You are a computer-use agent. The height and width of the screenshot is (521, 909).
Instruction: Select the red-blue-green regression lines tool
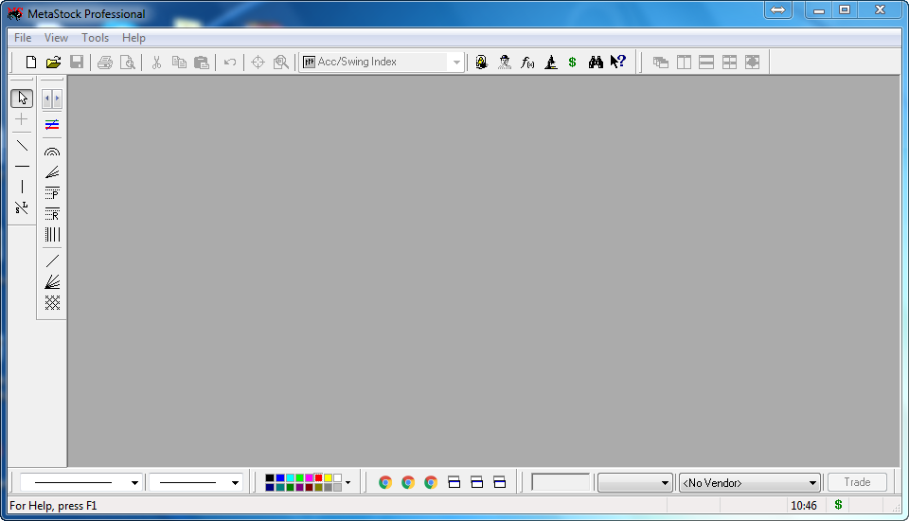(52, 125)
